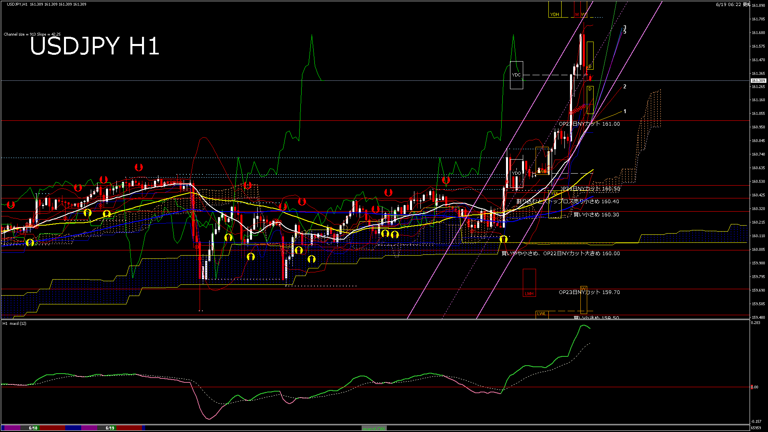
Task: Click the H1 macd (12) indicator label
Action: point(14,323)
